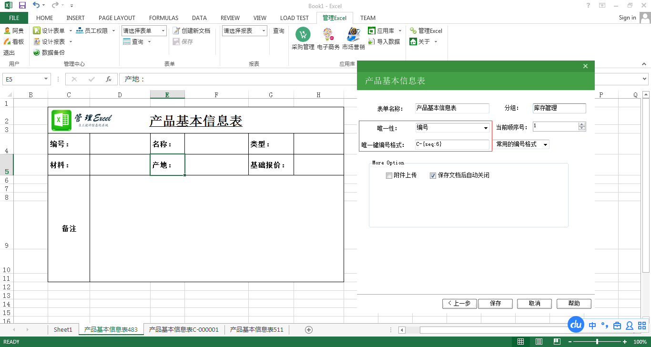Viewport: 651px width, 347px height.
Task: Click 退出 logout in 用户 group
Action: coord(9,52)
